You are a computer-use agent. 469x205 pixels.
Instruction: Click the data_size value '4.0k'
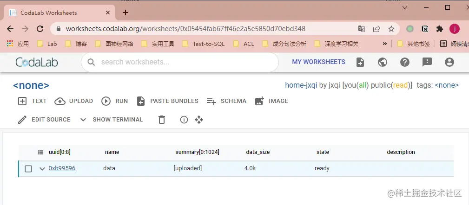tap(250, 168)
